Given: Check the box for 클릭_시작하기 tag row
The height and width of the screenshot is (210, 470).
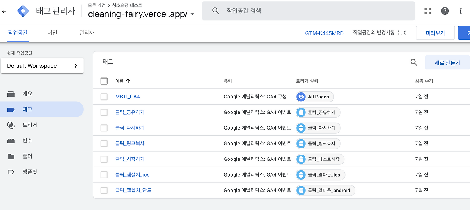Looking at the screenshot, I should (x=104, y=159).
